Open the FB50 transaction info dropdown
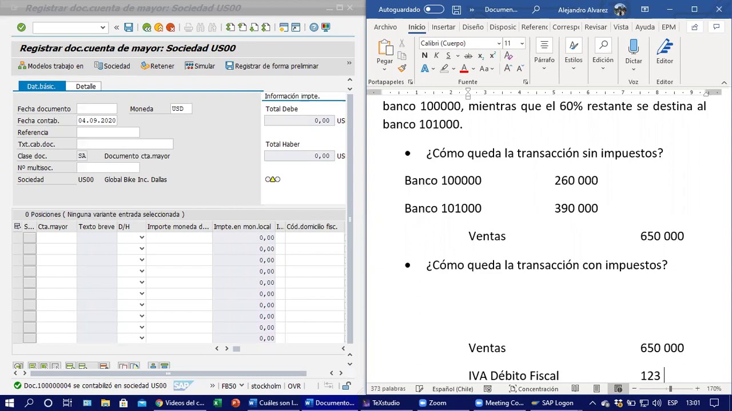 [242, 386]
